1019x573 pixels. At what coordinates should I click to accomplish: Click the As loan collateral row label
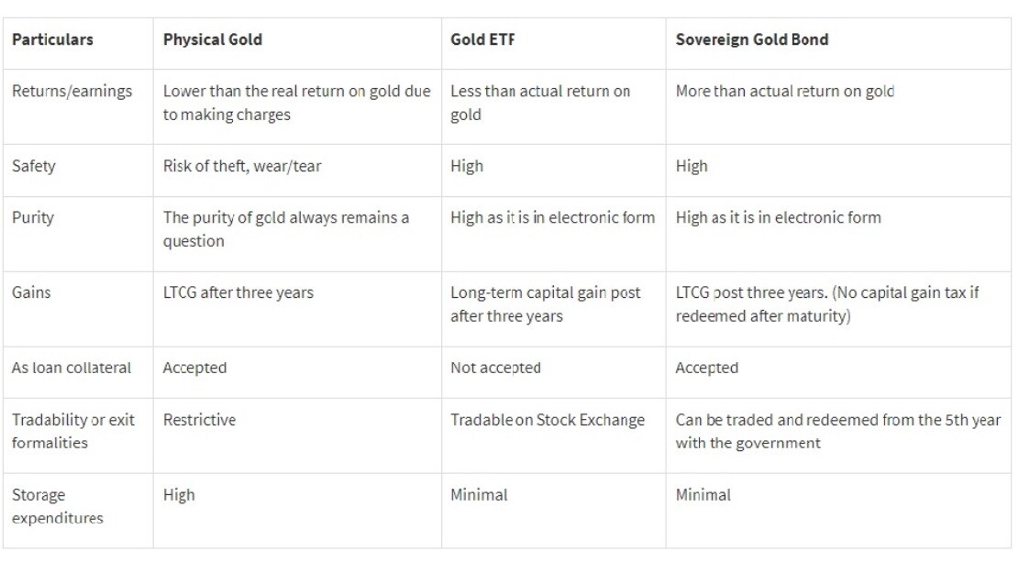tap(72, 368)
